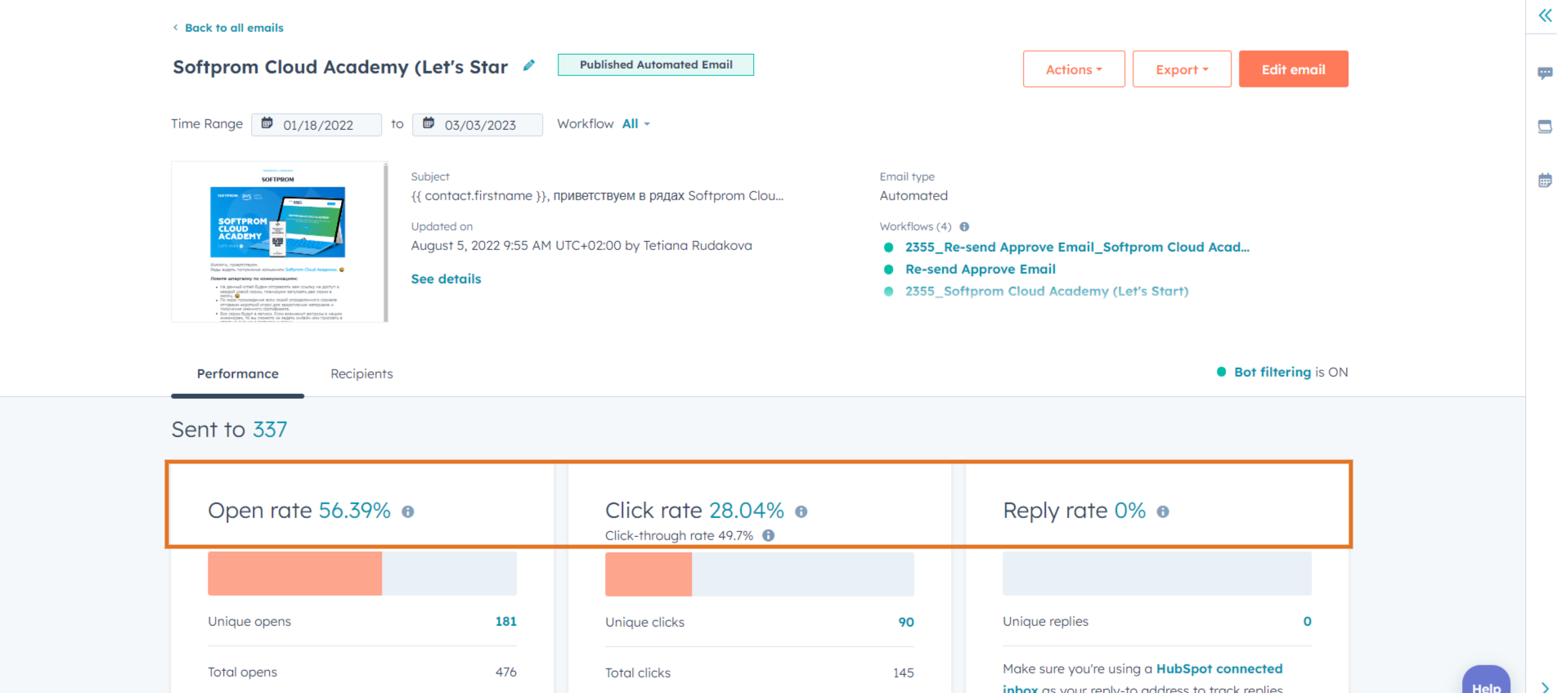The width and height of the screenshot is (1557, 693).
Task: Click the Edit email button
Action: pos(1294,69)
